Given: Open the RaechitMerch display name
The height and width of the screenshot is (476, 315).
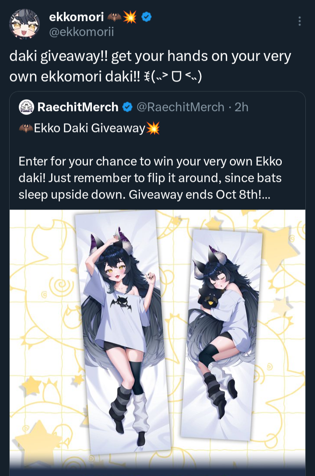Looking at the screenshot, I should pyautogui.click(x=78, y=107).
